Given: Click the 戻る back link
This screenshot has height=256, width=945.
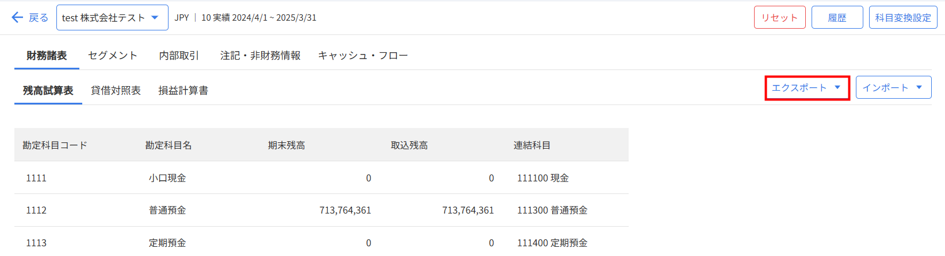Looking at the screenshot, I should [x=38, y=17].
